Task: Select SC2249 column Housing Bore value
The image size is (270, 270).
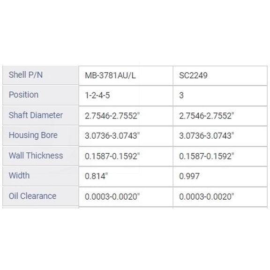Action: tap(220, 136)
